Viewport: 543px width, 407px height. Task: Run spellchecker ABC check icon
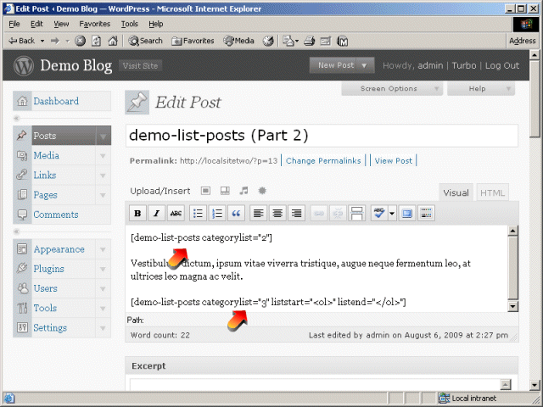coord(379,213)
